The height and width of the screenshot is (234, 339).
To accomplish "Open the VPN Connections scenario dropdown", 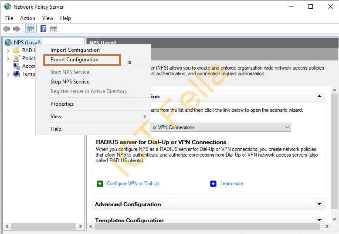I will click(x=287, y=127).
